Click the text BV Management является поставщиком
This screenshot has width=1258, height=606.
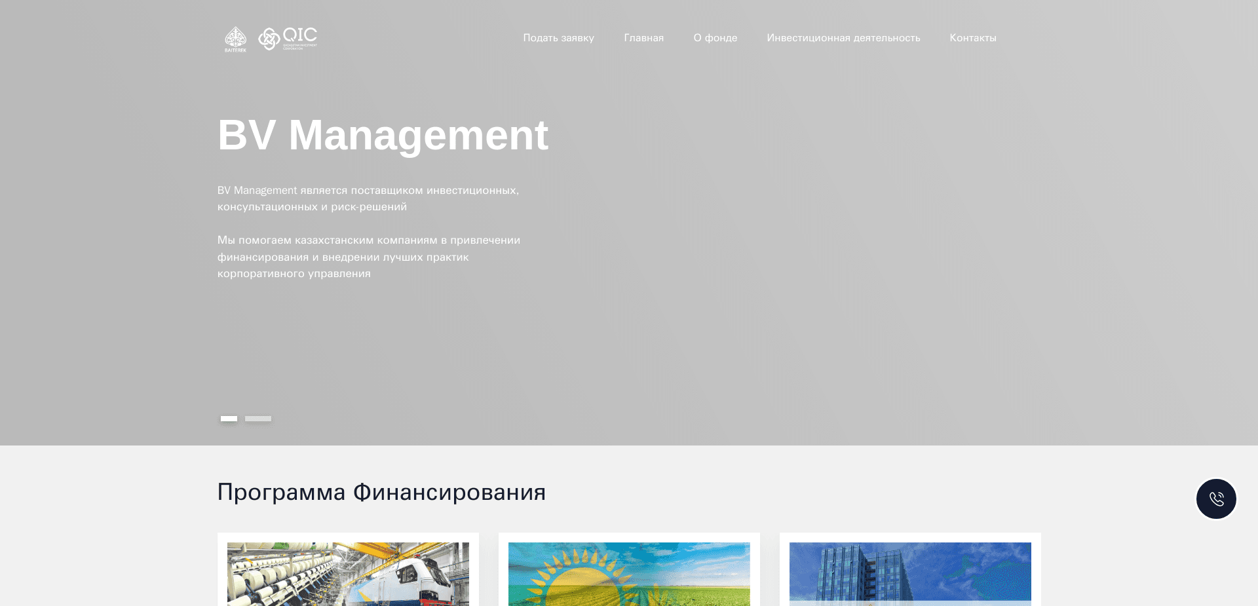[368, 199]
